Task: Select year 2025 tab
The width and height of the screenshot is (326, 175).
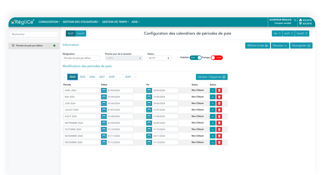Action: 82,77
